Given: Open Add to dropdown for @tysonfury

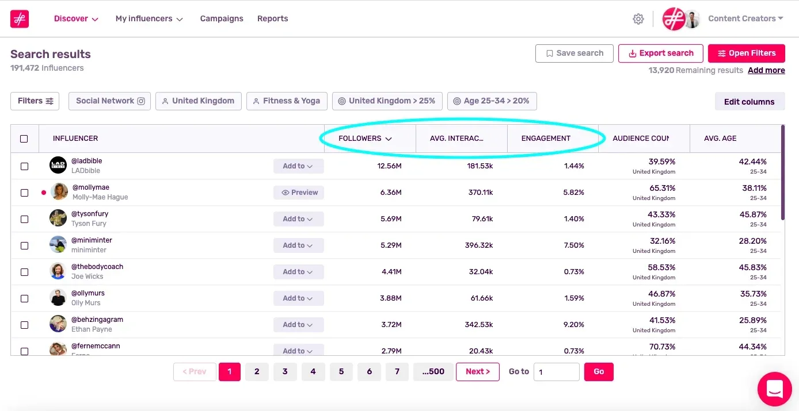Looking at the screenshot, I should [298, 219].
